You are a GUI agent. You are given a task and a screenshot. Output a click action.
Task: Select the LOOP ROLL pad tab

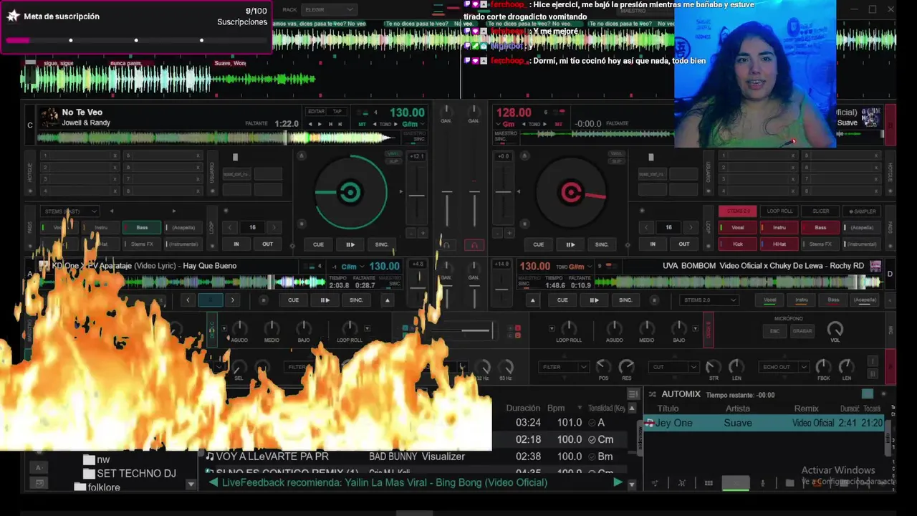(779, 211)
